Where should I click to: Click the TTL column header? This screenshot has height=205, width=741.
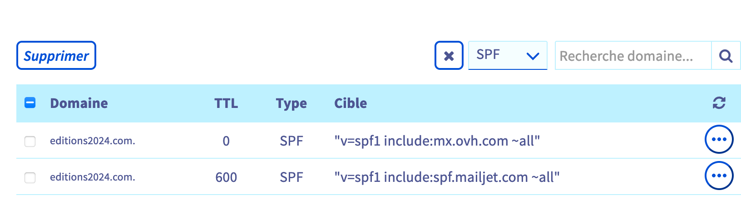226,103
